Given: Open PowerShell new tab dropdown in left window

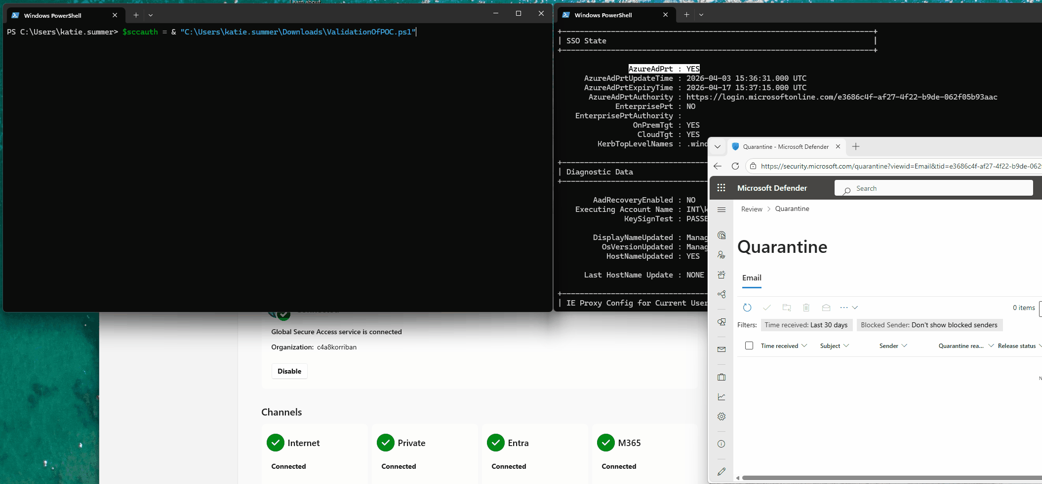Looking at the screenshot, I should tap(151, 15).
